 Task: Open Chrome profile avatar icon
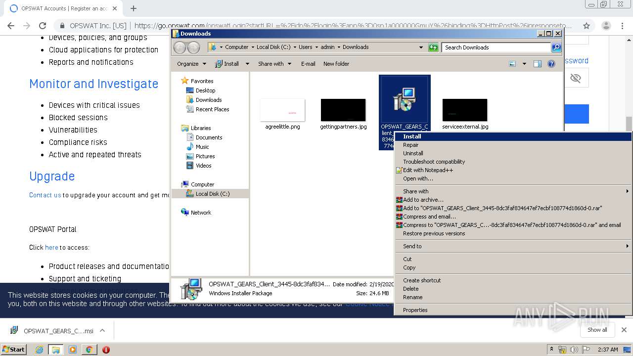click(606, 26)
